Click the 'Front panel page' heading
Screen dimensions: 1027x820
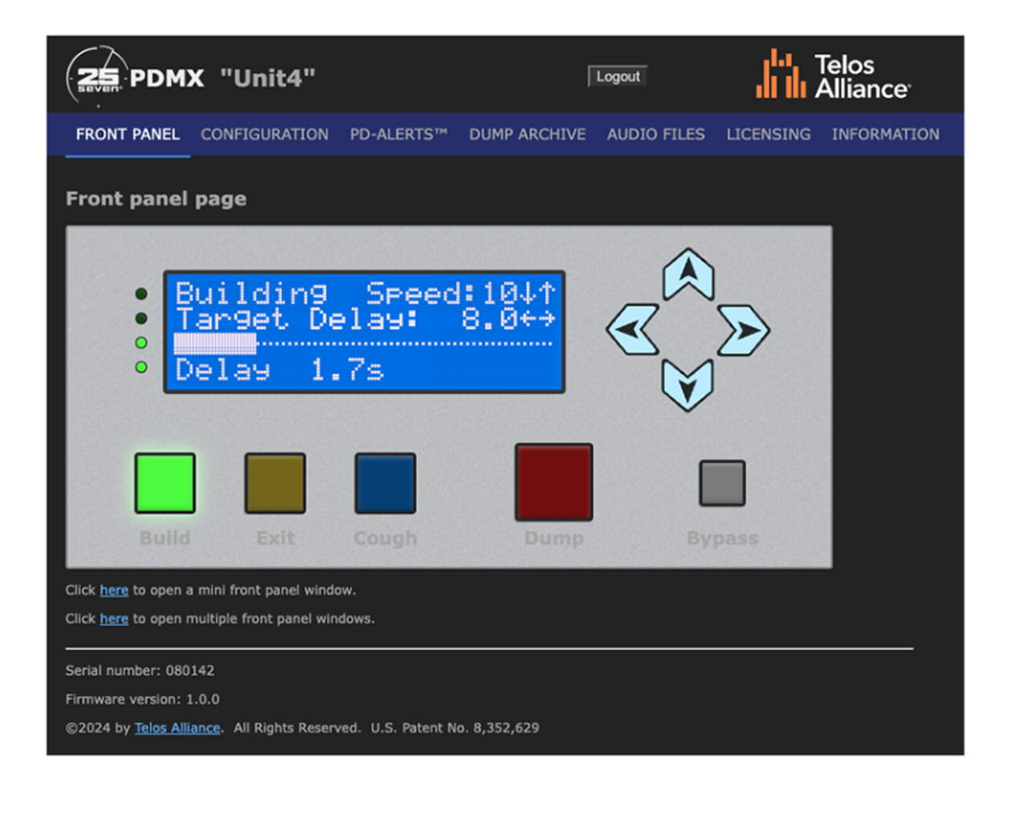(x=156, y=199)
